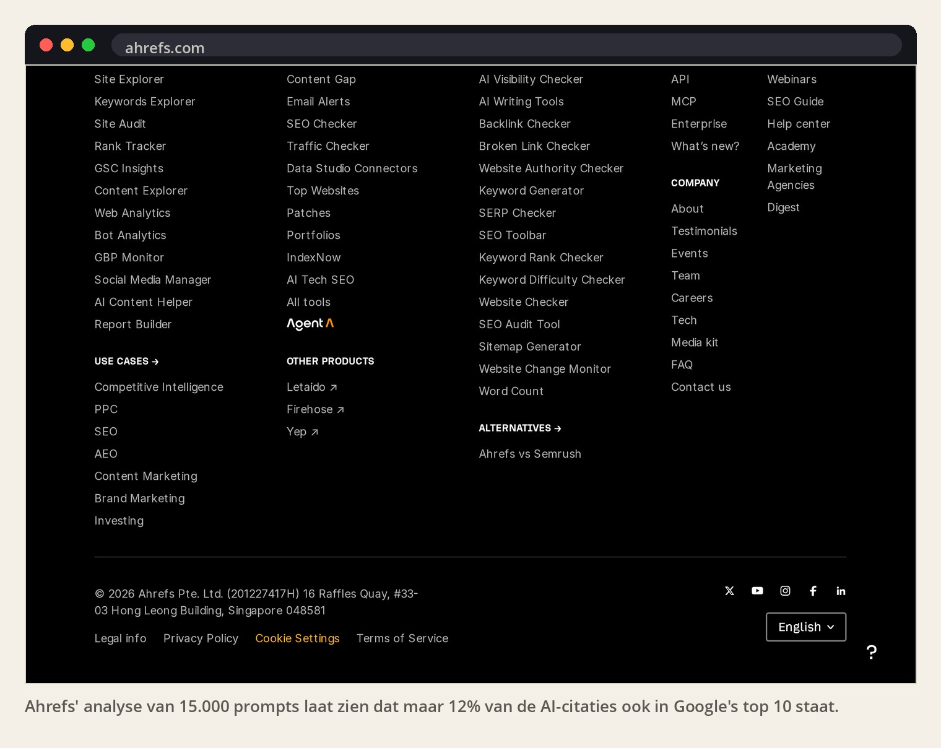Open the USE CASES section heading
The height and width of the screenshot is (748, 941).
coord(127,361)
